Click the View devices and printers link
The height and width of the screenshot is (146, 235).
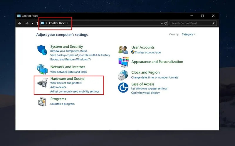[66, 83]
